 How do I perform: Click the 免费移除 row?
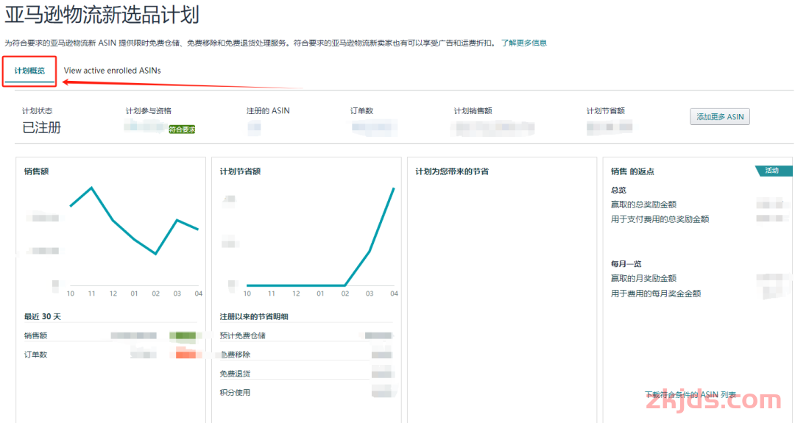tap(306, 355)
